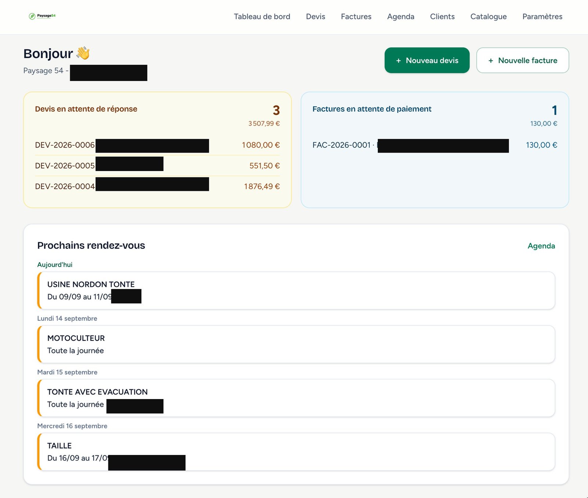Open the Tableau de bord menu
The width and height of the screenshot is (588, 498).
[x=262, y=17]
